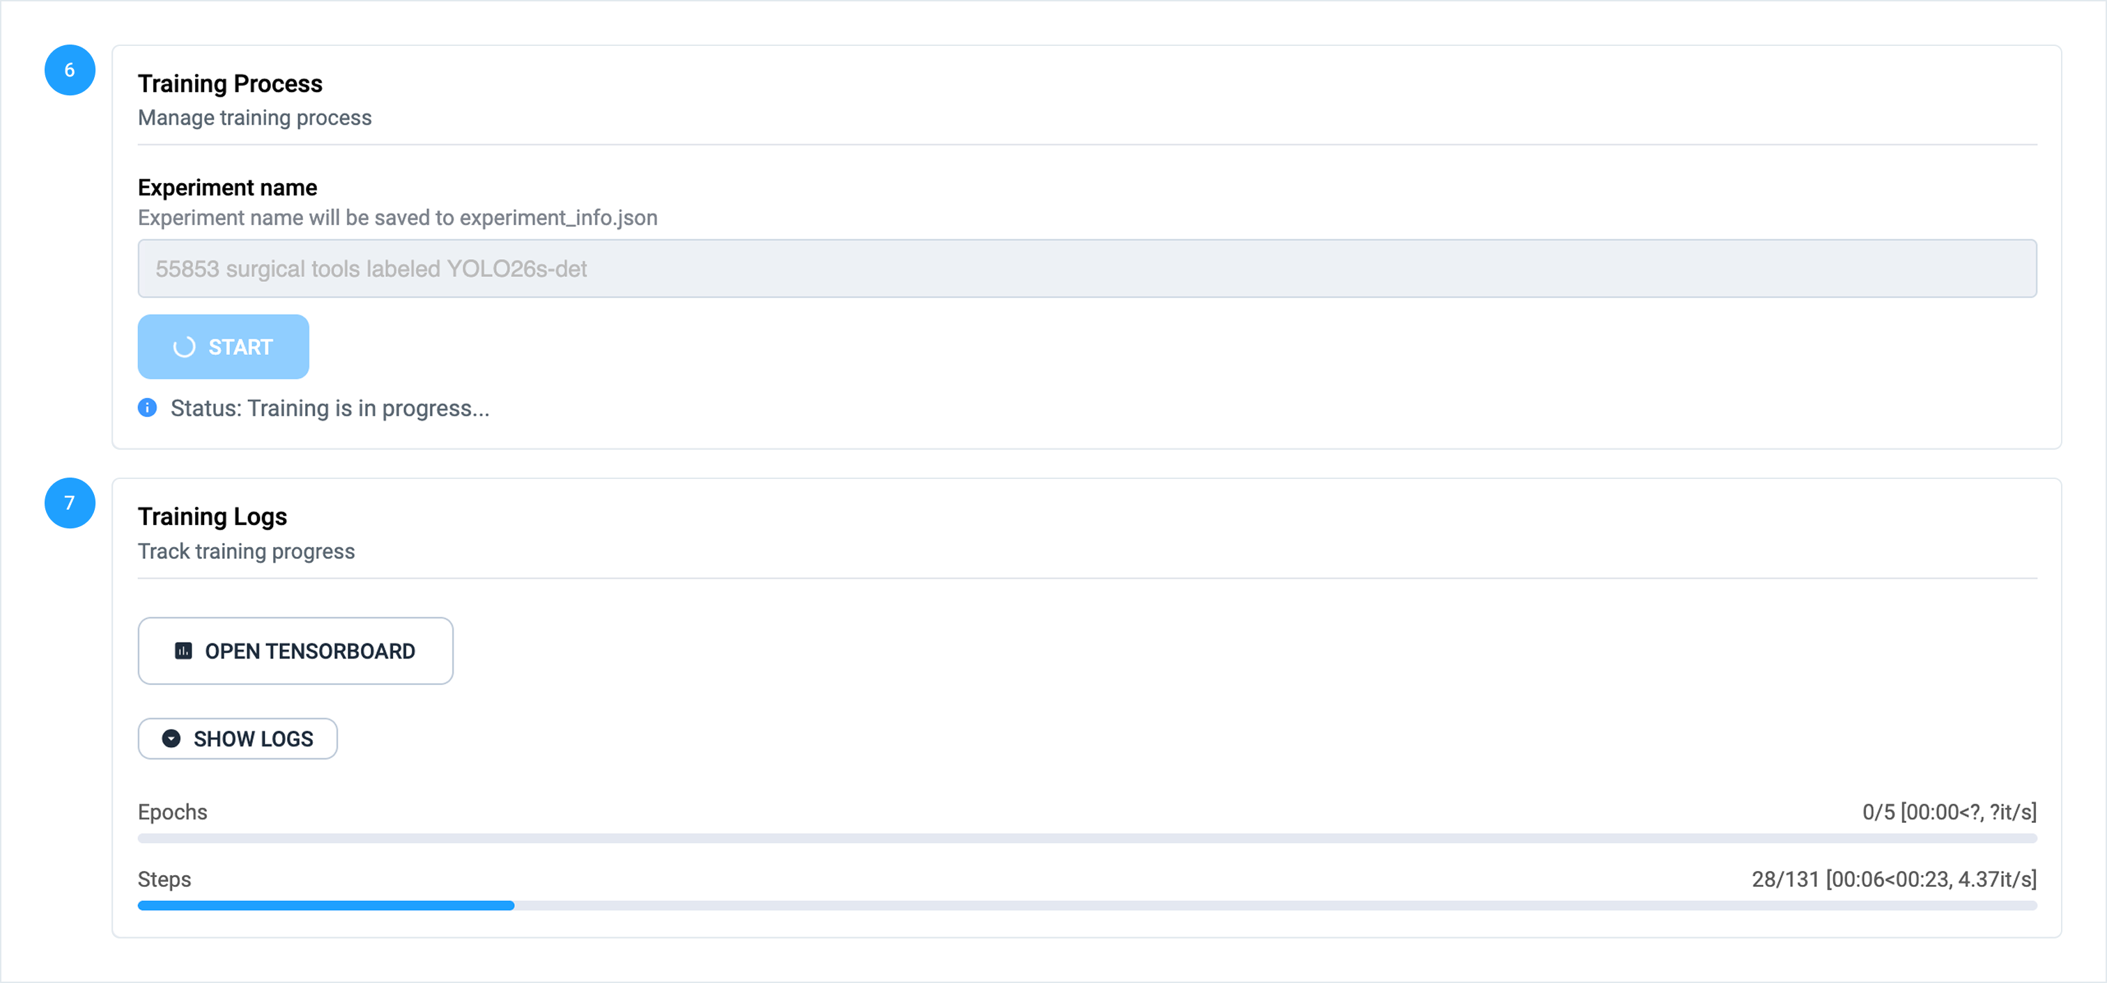The image size is (2107, 983).
Task: Click the TensorBoard chart icon
Action: pyautogui.click(x=183, y=651)
